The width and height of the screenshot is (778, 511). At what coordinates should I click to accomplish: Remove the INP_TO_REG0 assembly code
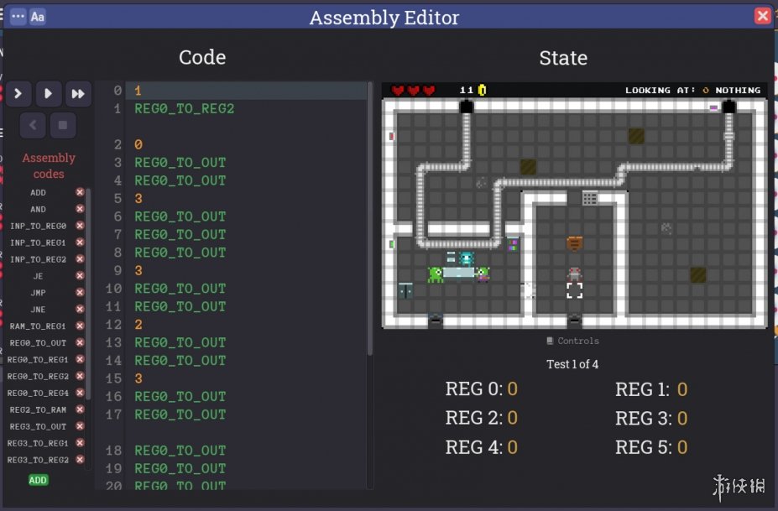pyautogui.click(x=80, y=227)
